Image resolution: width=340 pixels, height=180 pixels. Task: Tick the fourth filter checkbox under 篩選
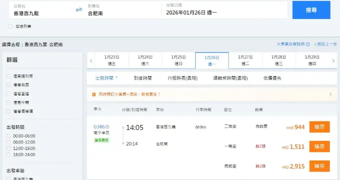click(8, 102)
